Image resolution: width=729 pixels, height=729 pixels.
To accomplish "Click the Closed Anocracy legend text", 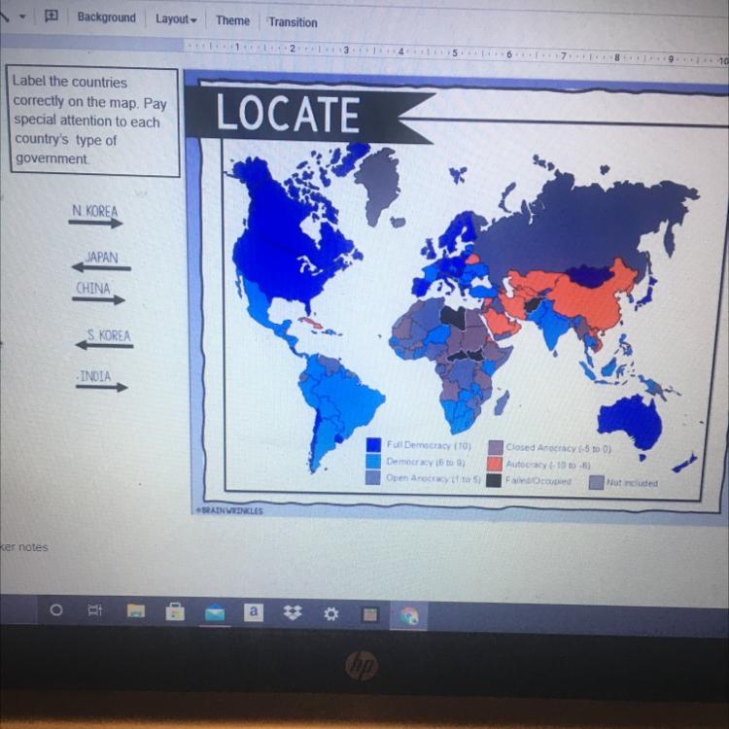I will pos(559,448).
